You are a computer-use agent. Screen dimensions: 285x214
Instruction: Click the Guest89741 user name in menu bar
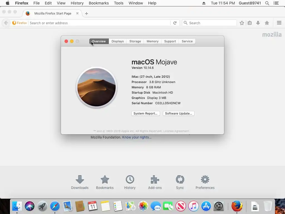pyautogui.click(x=250, y=3)
